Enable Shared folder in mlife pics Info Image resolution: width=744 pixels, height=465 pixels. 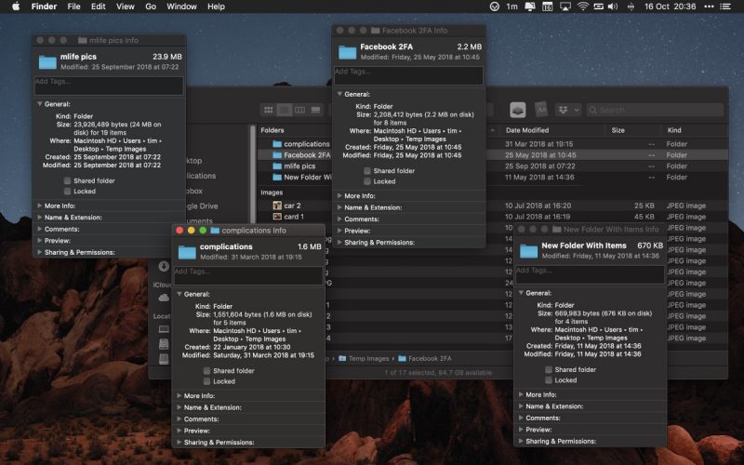pos(67,180)
